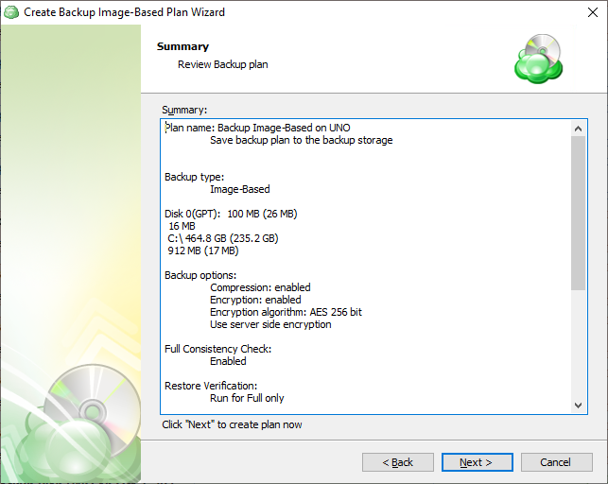Click the green cloud disc logo in header

coord(538,59)
